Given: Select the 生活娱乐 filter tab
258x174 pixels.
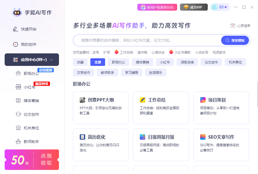Looking at the screenshot, I should point(156,72).
